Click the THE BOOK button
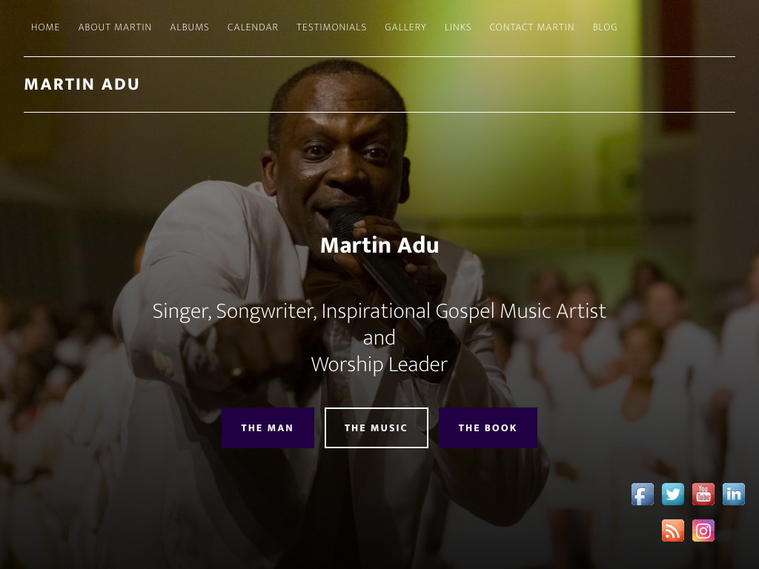The height and width of the screenshot is (569, 759). [x=488, y=427]
